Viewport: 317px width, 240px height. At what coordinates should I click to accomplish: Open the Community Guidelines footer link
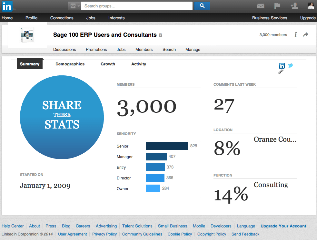click(x=142, y=234)
